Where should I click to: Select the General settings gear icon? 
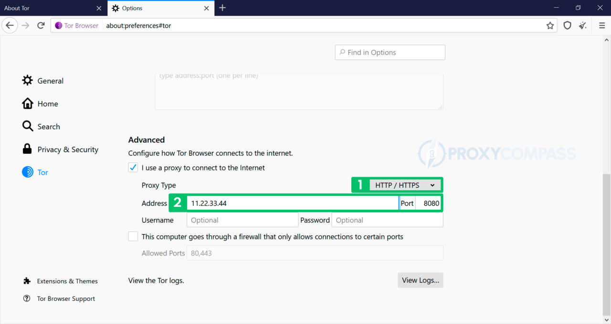(x=28, y=81)
